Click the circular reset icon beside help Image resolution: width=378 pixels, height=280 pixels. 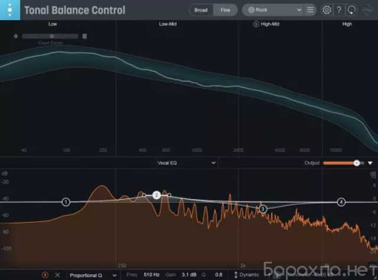coord(351,10)
